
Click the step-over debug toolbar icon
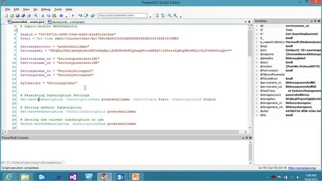click(x=86, y=16)
